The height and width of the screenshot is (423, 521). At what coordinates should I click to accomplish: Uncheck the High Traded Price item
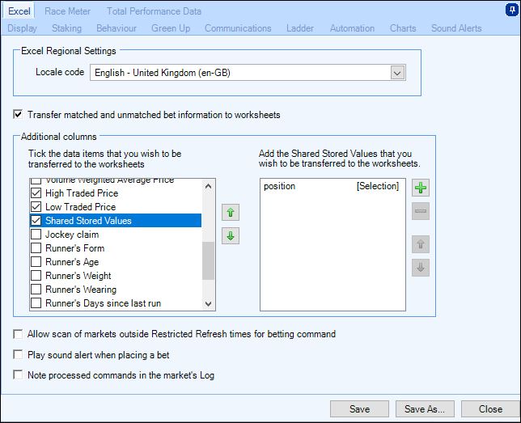(x=36, y=193)
